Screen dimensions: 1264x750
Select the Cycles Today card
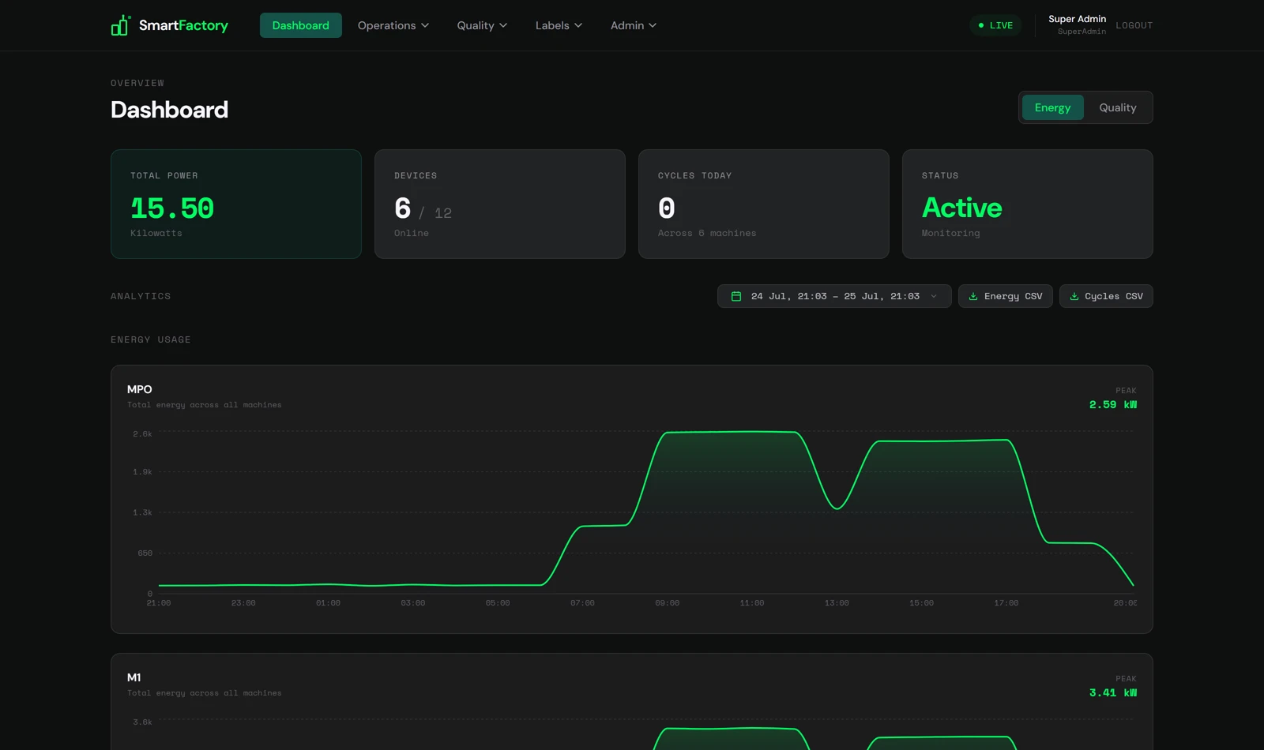[764, 204]
